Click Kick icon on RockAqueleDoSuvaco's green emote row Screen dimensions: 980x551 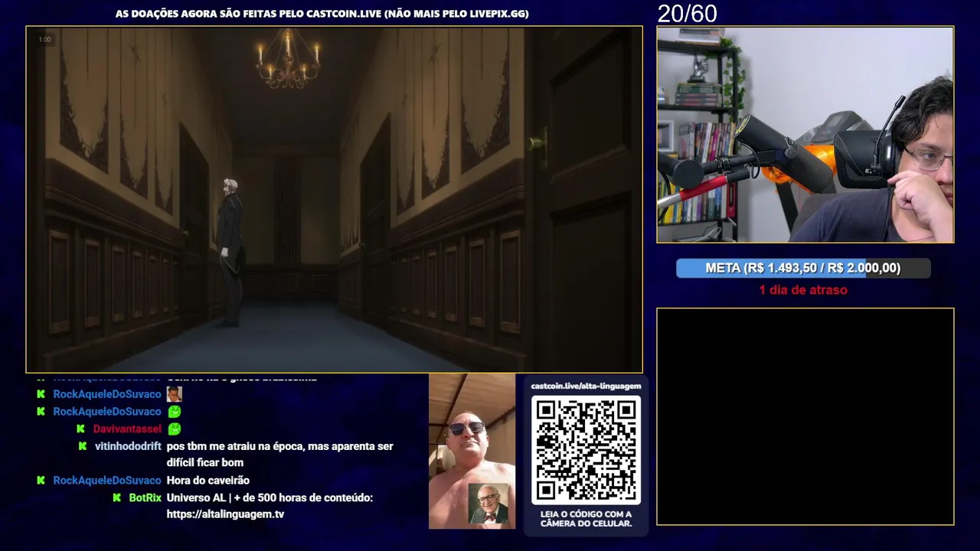41,411
